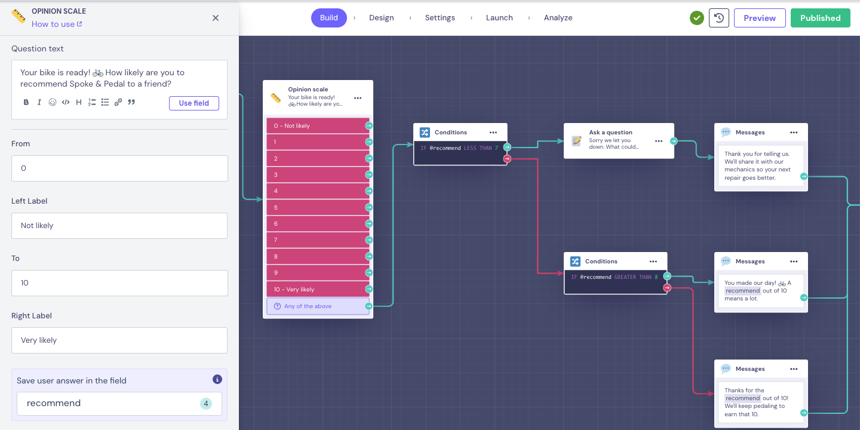This screenshot has width=860, height=430.
Task: Click the From value input field
Action: tap(119, 168)
